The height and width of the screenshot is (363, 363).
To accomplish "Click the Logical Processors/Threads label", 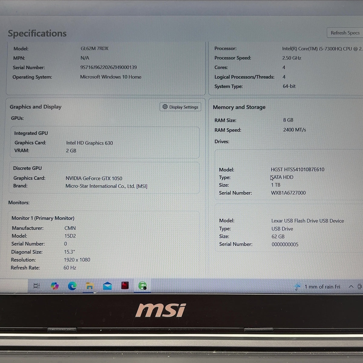I will tap(244, 77).
